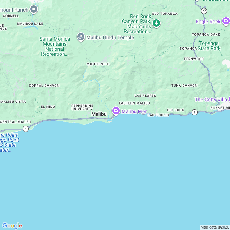Open Red Rock Canyon Park label

(x=137, y=24)
